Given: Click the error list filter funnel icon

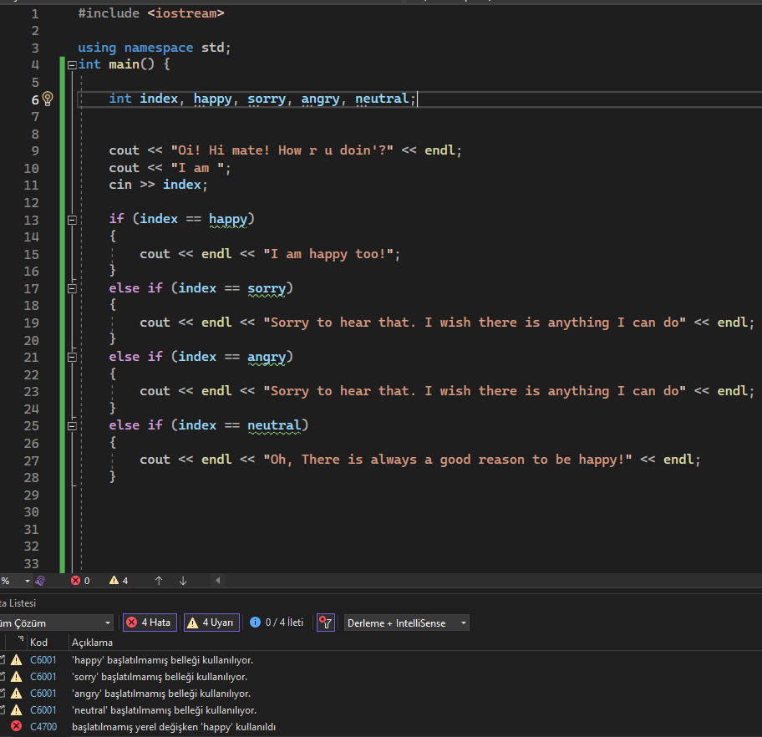Looking at the screenshot, I should [x=326, y=623].
